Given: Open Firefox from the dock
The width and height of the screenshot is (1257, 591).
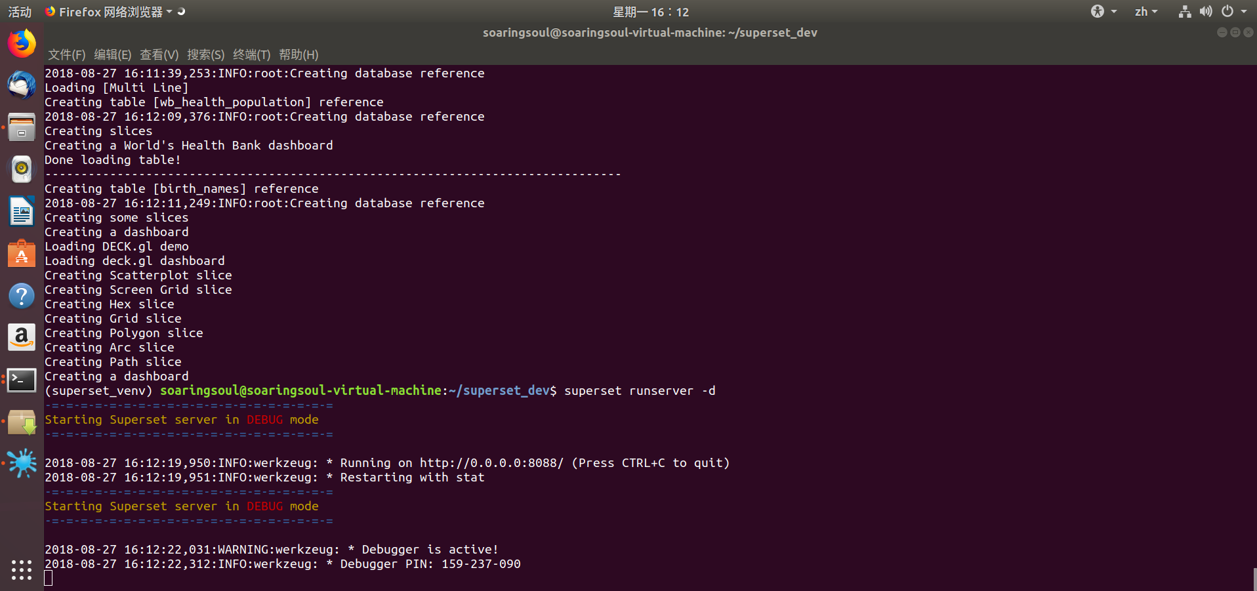Looking at the screenshot, I should coord(22,44).
